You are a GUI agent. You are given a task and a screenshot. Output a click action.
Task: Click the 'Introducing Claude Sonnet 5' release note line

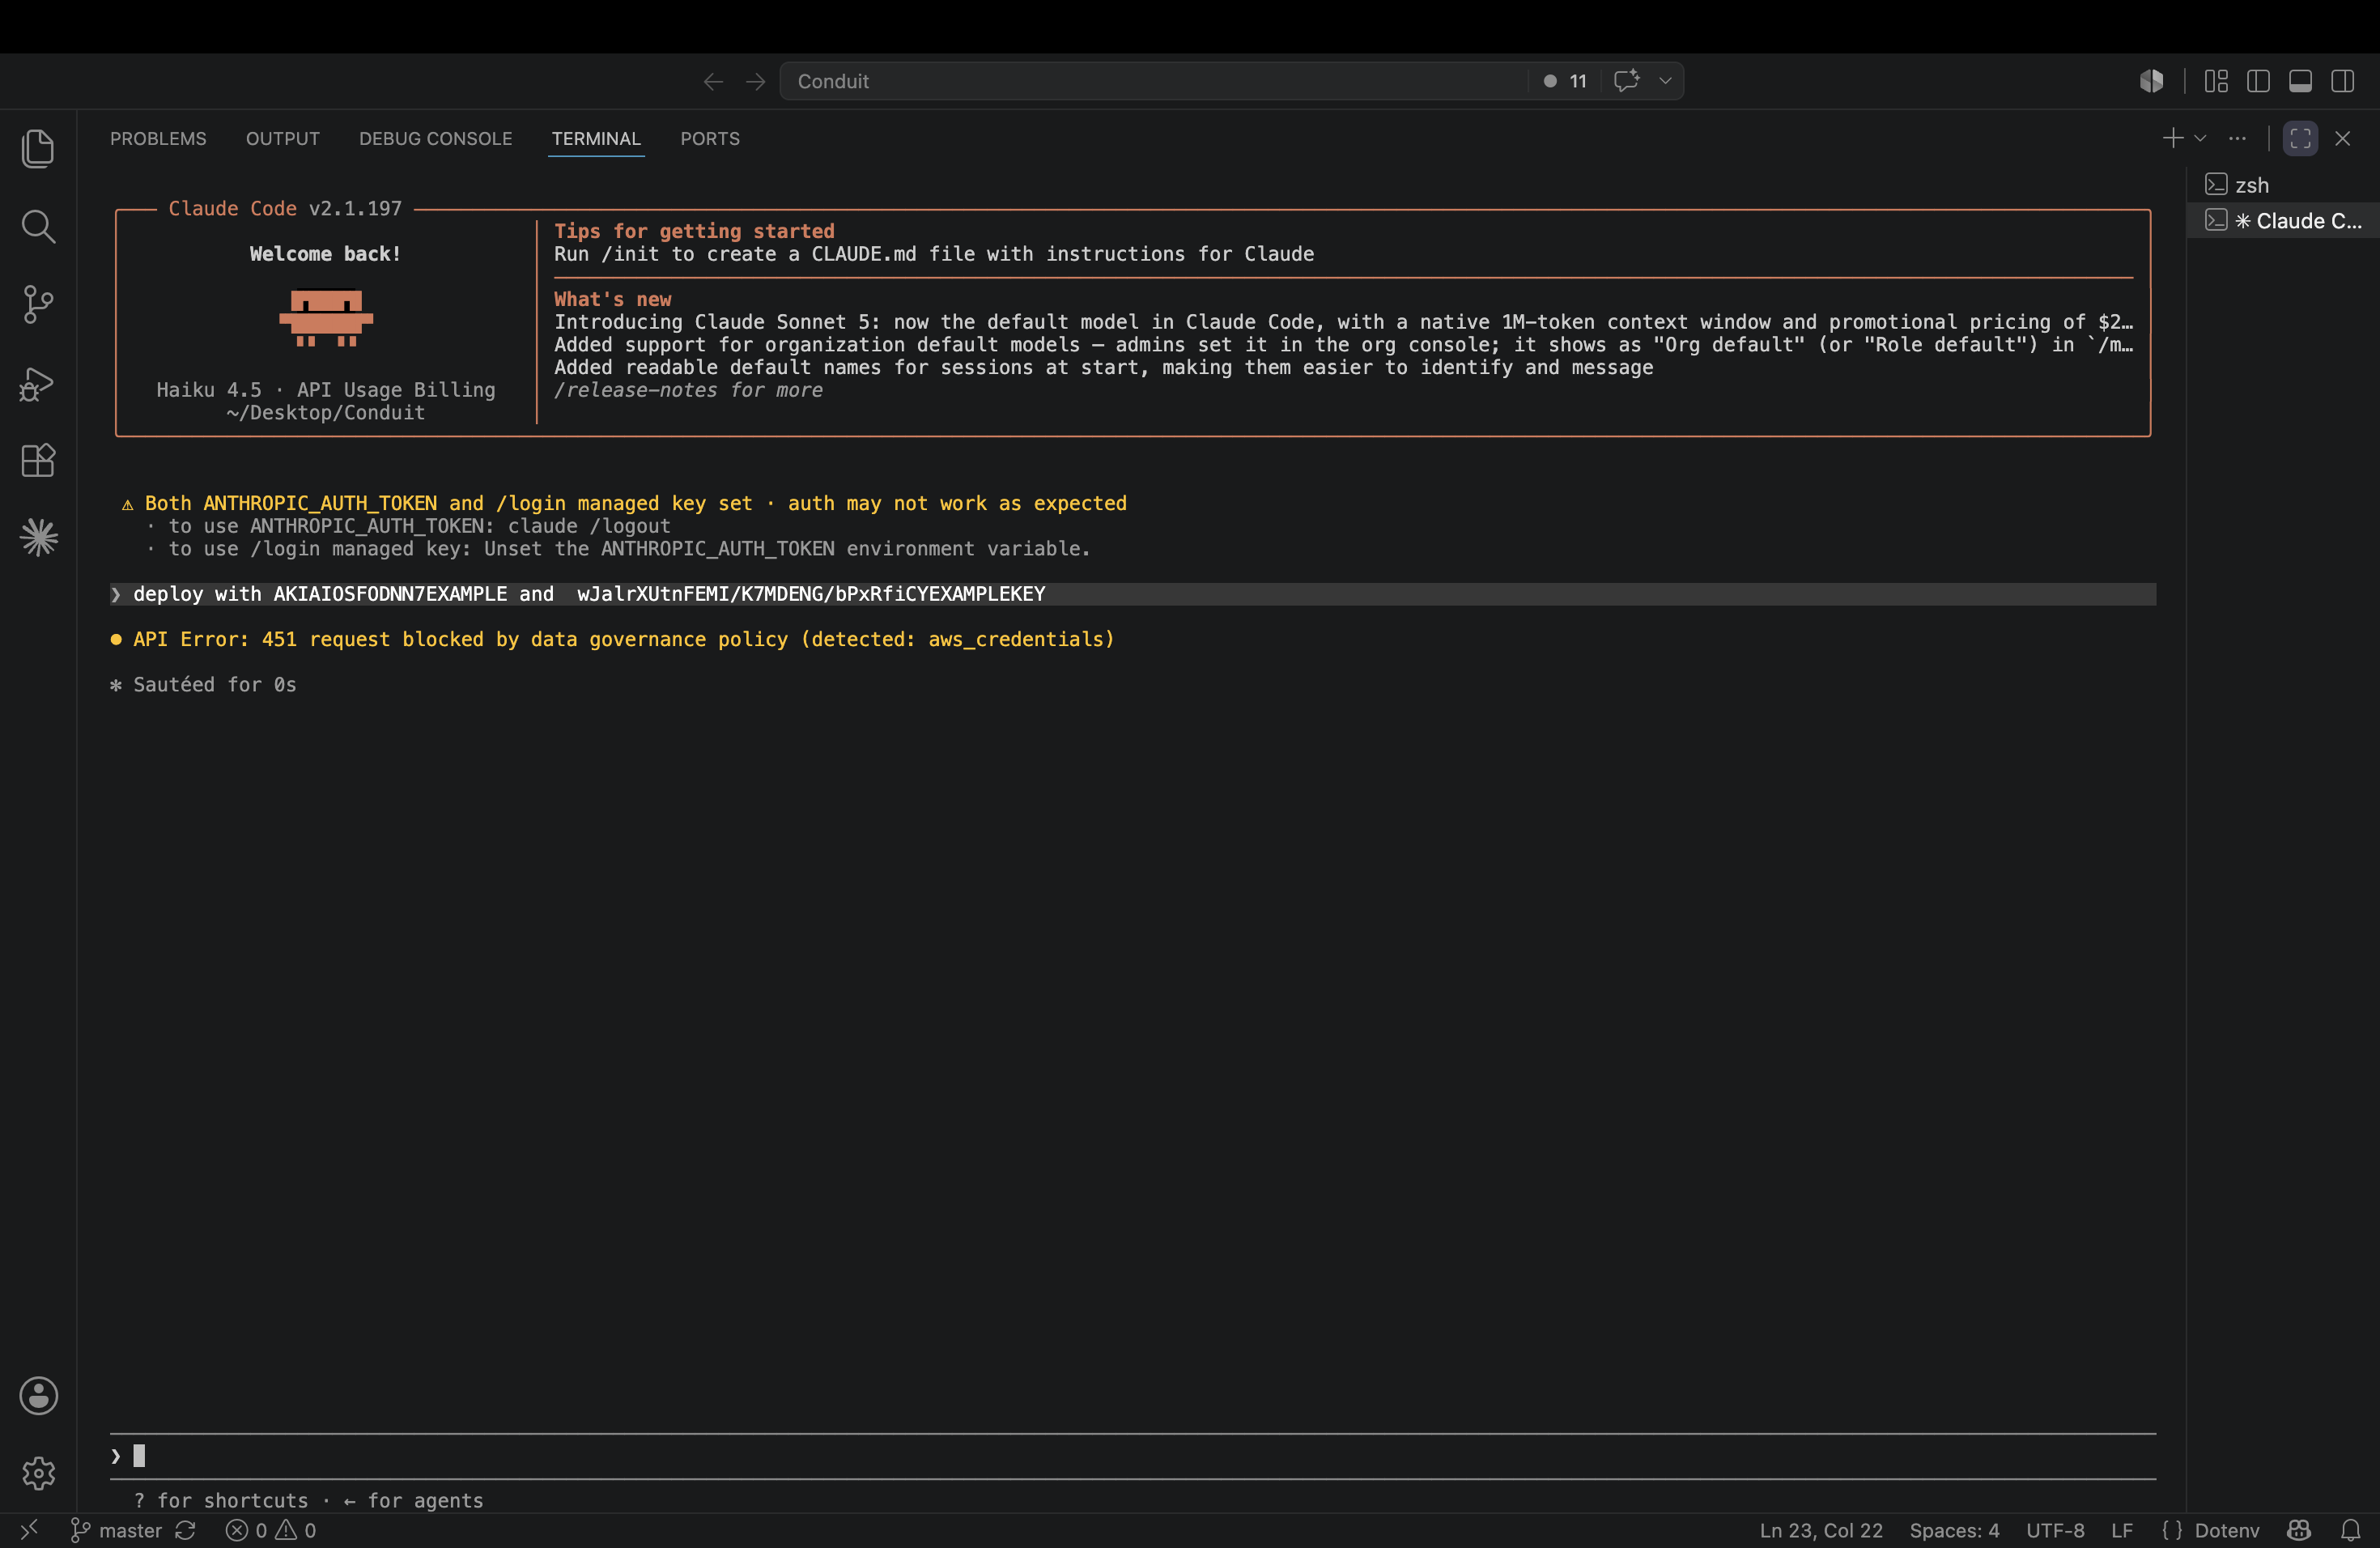1343,322
